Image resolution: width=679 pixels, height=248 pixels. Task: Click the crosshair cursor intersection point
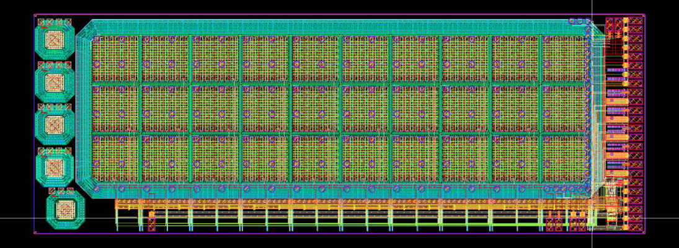(x=592, y=218)
